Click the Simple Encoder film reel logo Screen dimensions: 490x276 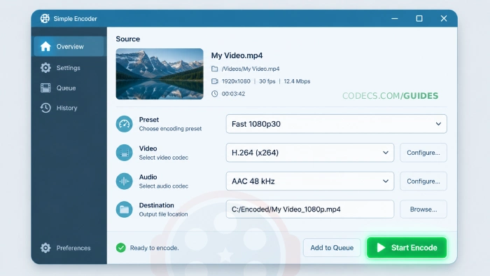(x=45, y=18)
